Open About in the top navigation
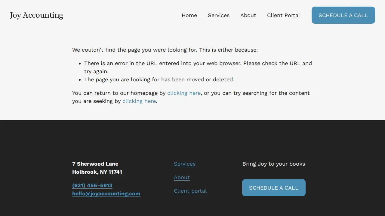The height and width of the screenshot is (216, 385). 248,15
